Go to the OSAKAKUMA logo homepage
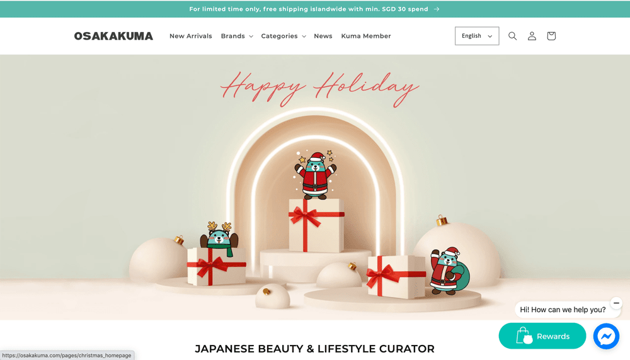Viewport: 630px width, 360px height. [x=113, y=36]
